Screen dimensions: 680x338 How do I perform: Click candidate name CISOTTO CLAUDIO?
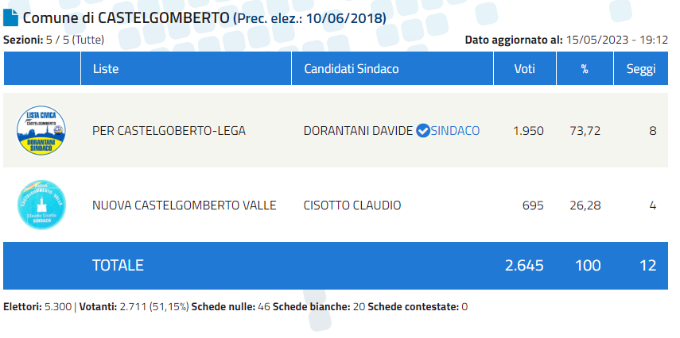352,205
